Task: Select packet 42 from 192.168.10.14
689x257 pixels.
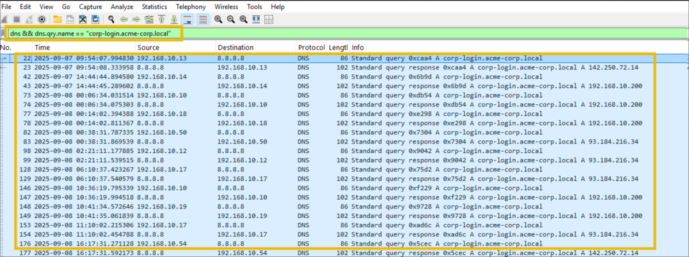Action: point(344,77)
